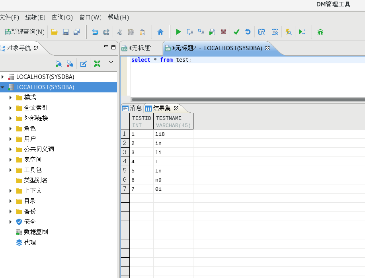Click the Redo arrow toolbar icon
This screenshot has height=278, width=365.
pos(106,32)
